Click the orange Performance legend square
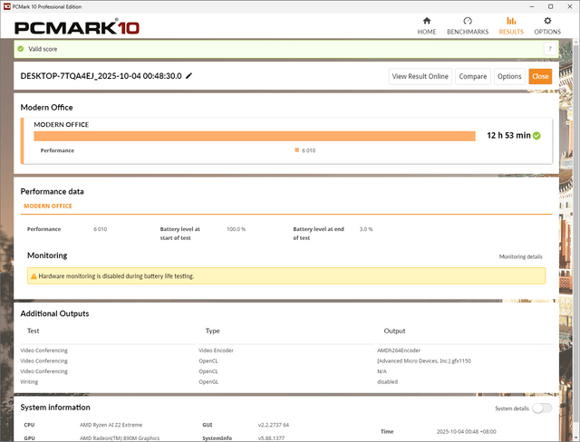 pos(296,150)
